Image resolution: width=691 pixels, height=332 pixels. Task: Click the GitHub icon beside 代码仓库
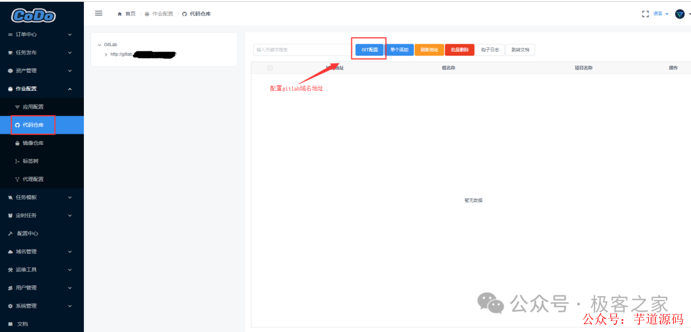(18, 125)
